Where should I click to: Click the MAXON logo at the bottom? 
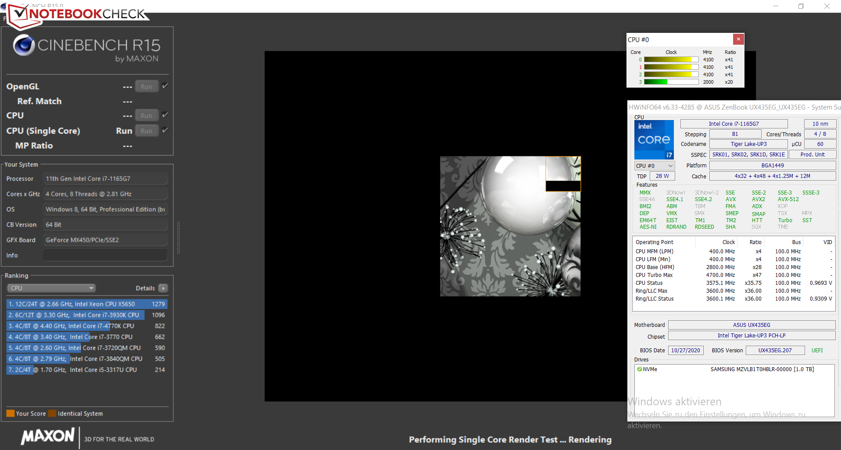[x=48, y=436]
